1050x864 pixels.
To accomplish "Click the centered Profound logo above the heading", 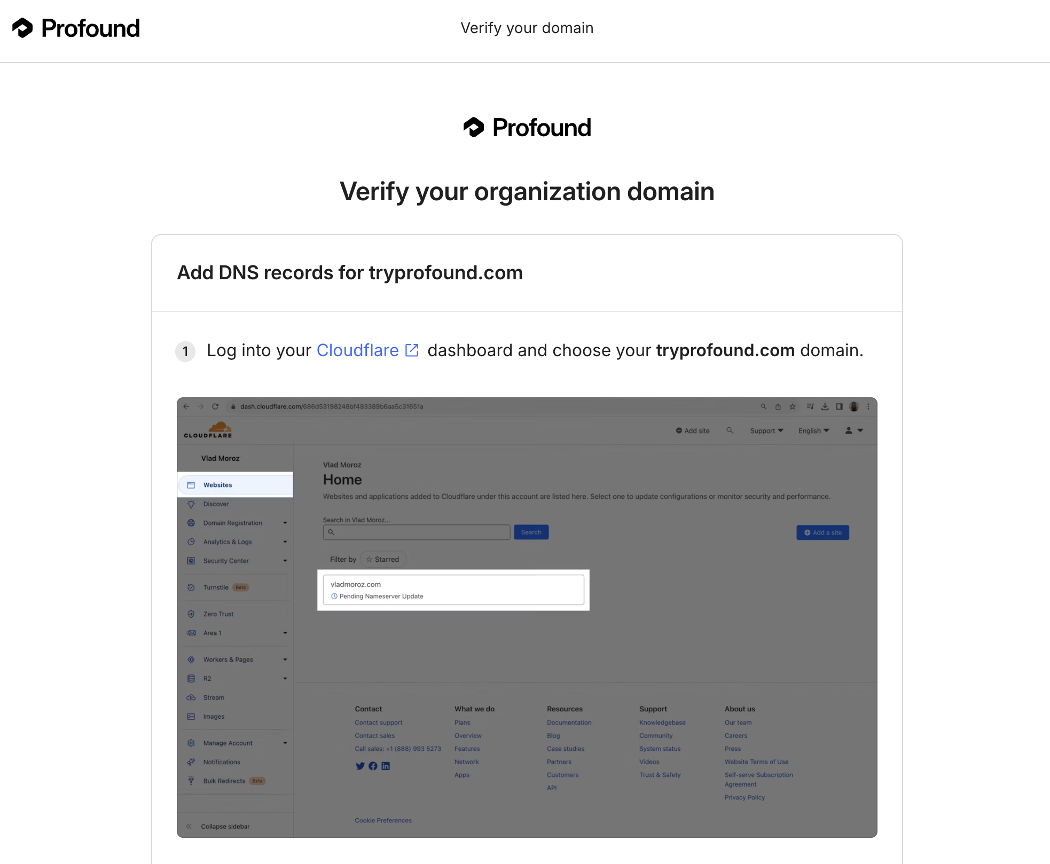I will [x=527, y=128].
